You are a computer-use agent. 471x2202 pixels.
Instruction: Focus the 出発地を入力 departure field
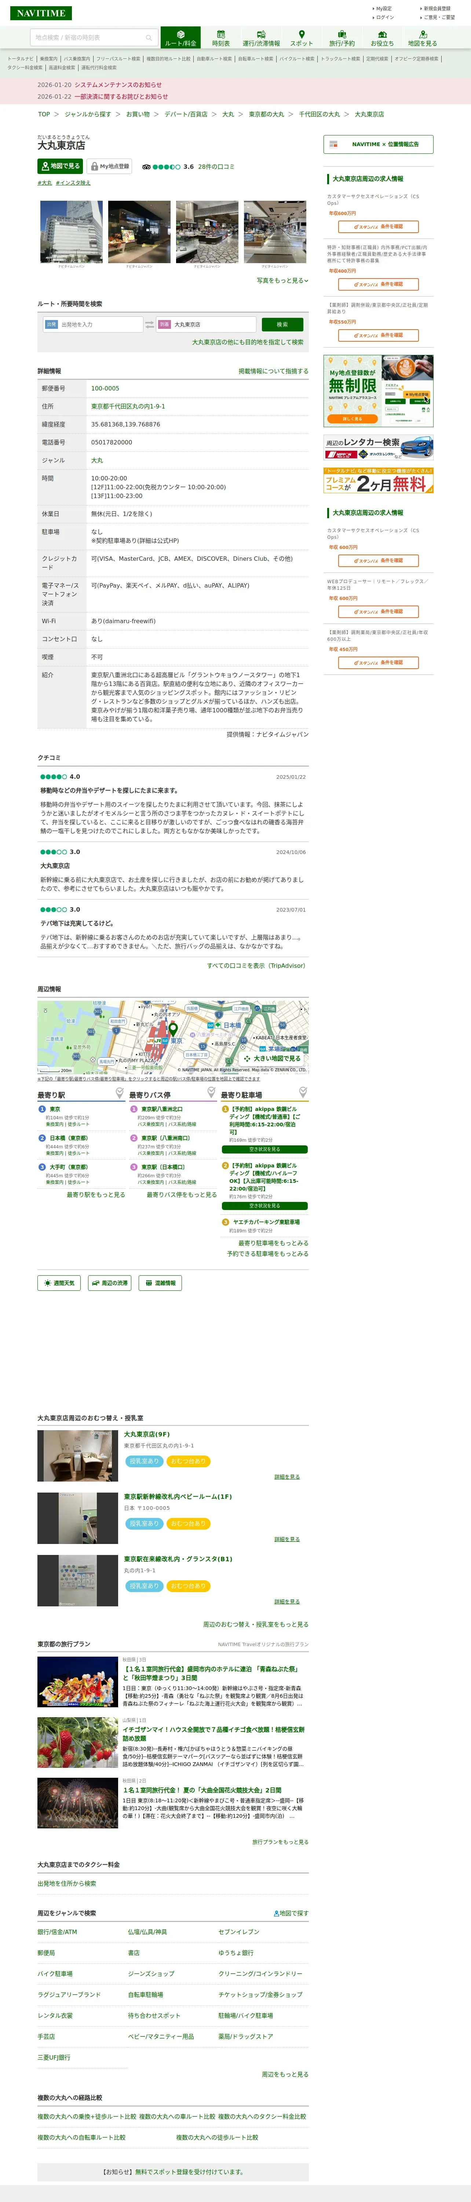[92, 324]
